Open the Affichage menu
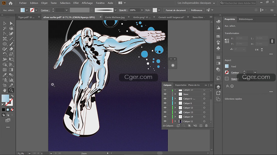277x155 pixels. click(87, 3)
